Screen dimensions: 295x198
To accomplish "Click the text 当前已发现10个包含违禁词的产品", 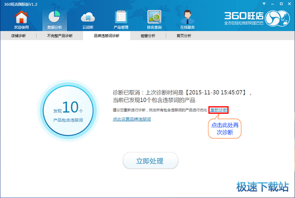I will pos(154,100).
